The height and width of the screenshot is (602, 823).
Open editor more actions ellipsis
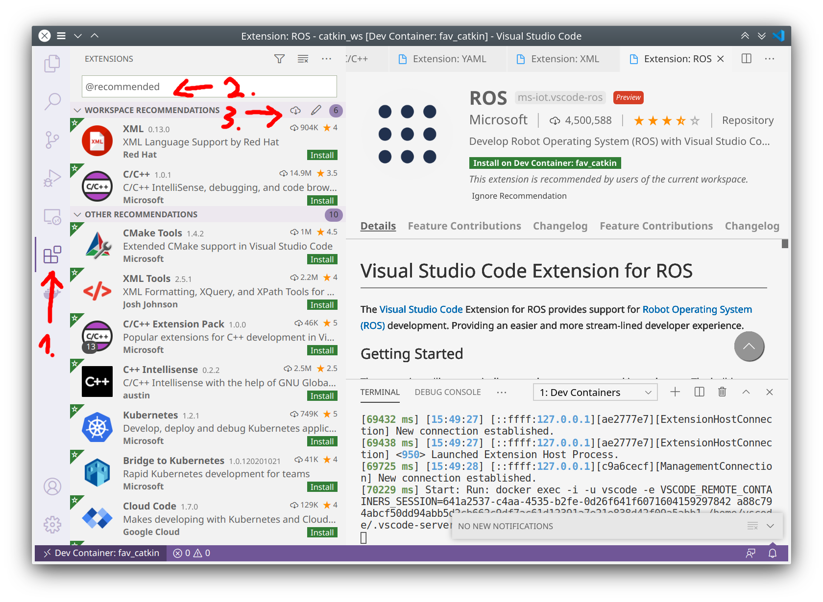pos(770,59)
